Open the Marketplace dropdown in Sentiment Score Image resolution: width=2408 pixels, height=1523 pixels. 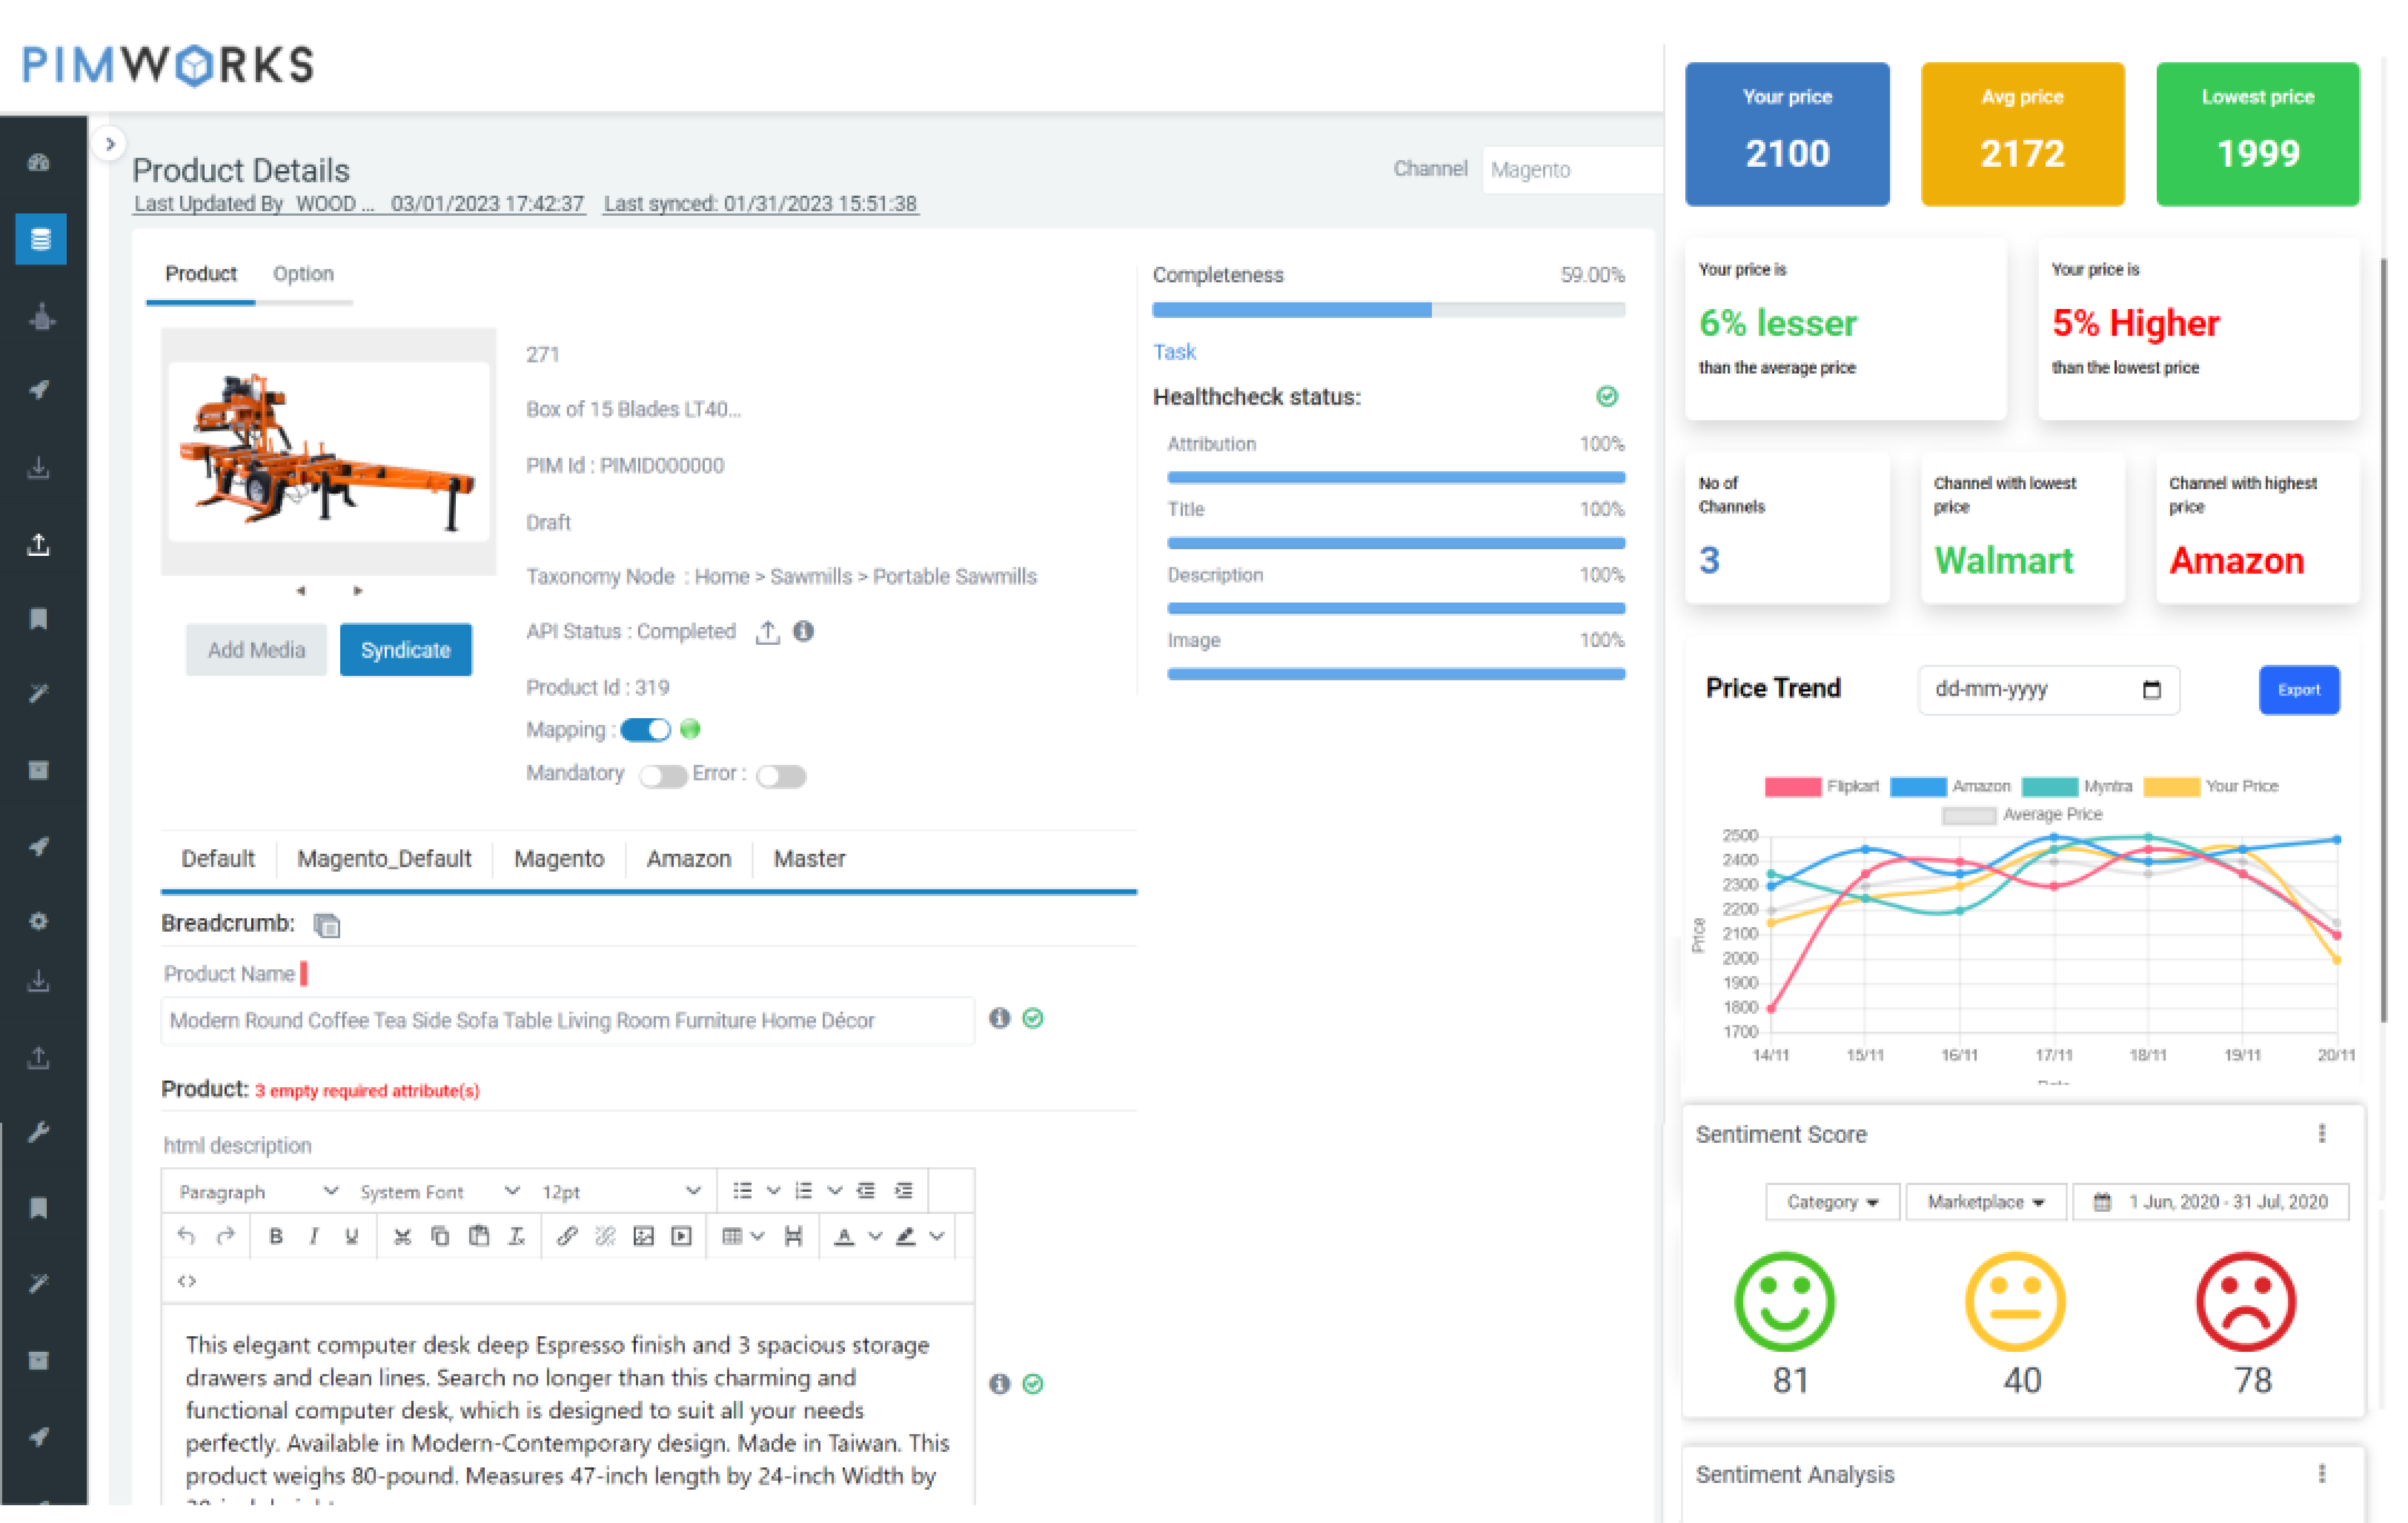point(1985,1201)
